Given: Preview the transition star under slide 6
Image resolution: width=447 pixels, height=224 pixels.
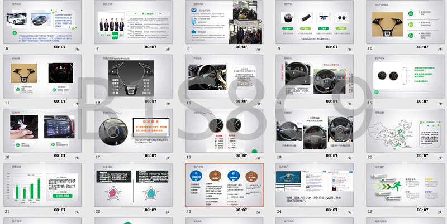Looking at the screenshot, I should 77,50.
